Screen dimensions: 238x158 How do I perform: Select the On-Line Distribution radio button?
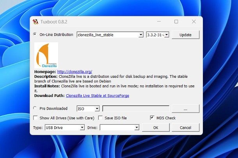(x=35, y=34)
